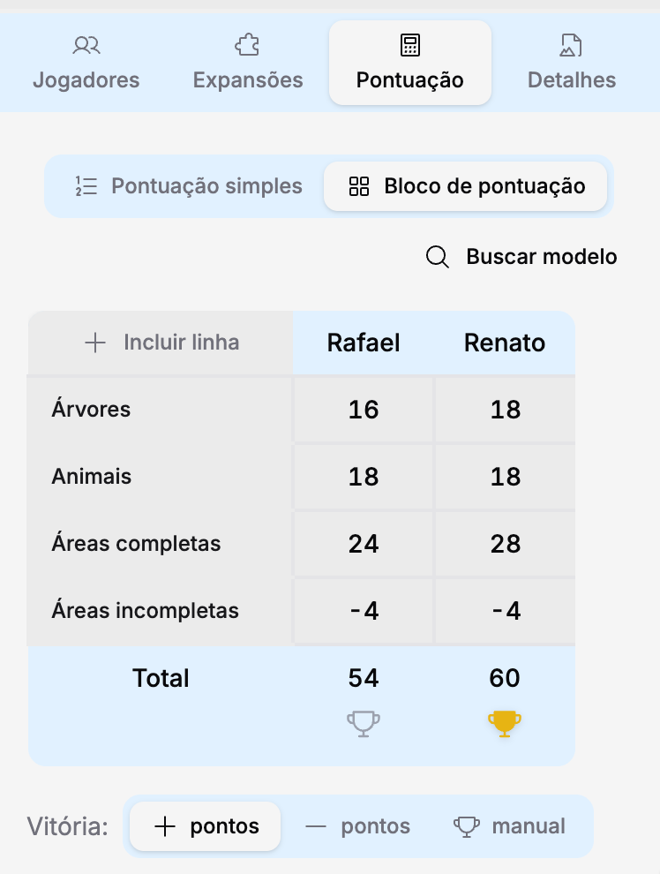Edit Renato's Animais score of 18
The image size is (660, 874).
coord(506,477)
